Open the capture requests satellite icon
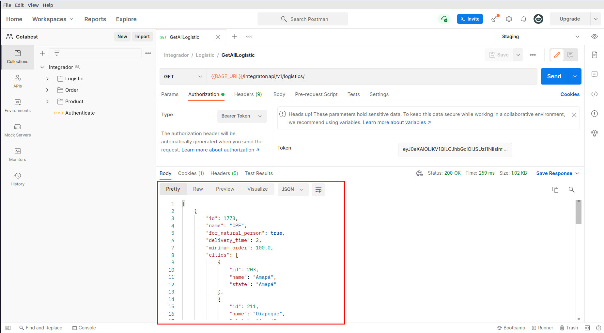The width and height of the screenshot is (604, 333). [x=495, y=19]
